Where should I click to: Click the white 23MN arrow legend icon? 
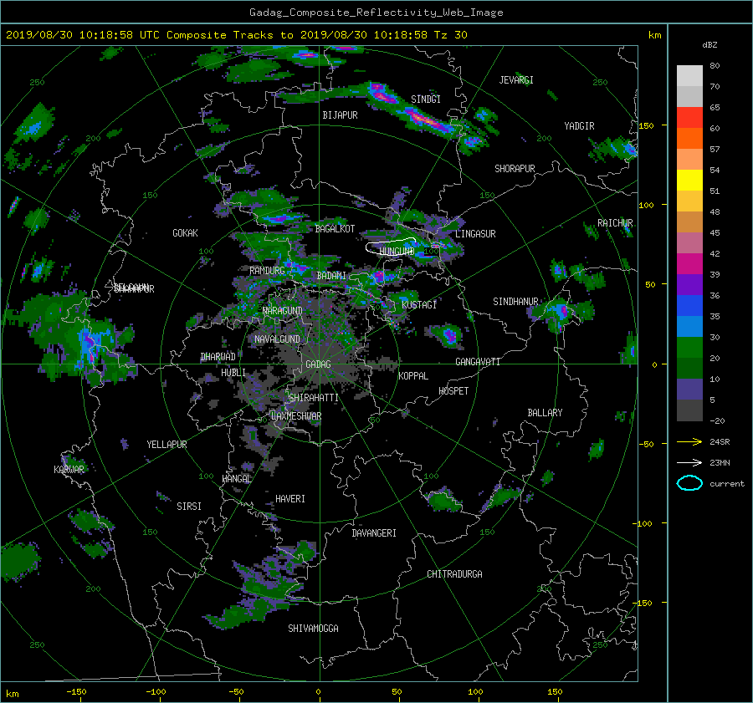[689, 462]
